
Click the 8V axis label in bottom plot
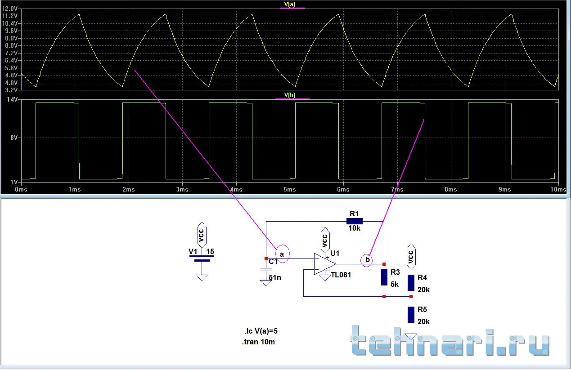click(13, 138)
